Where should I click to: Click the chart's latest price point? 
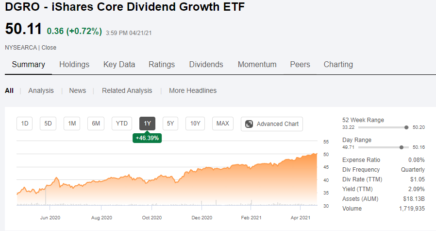(x=317, y=154)
